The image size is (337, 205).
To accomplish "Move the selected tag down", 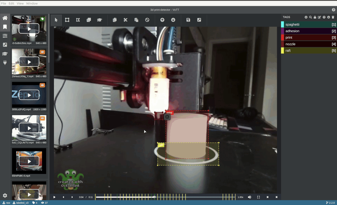I will point(329,17).
